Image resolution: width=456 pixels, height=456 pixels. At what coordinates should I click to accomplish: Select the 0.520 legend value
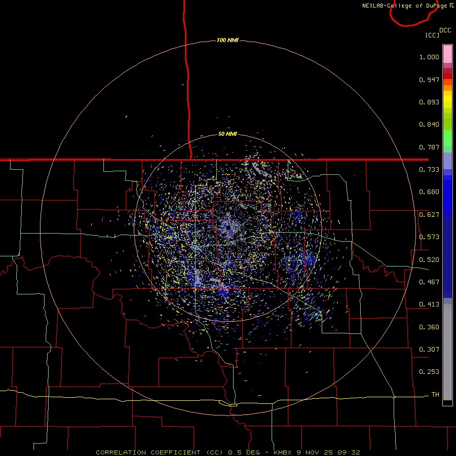429,260
